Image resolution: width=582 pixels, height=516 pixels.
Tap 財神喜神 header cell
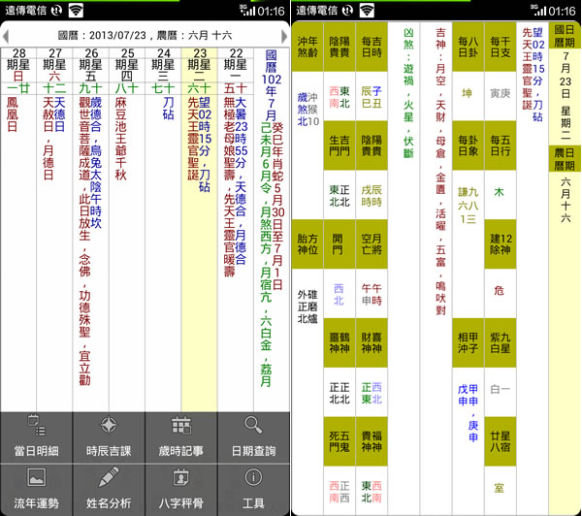click(x=372, y=343)
